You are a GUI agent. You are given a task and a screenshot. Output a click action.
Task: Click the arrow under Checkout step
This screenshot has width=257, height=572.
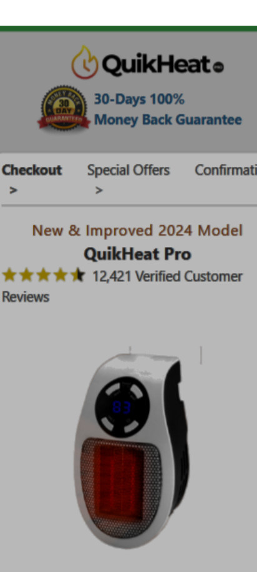[x=13, y=190]
